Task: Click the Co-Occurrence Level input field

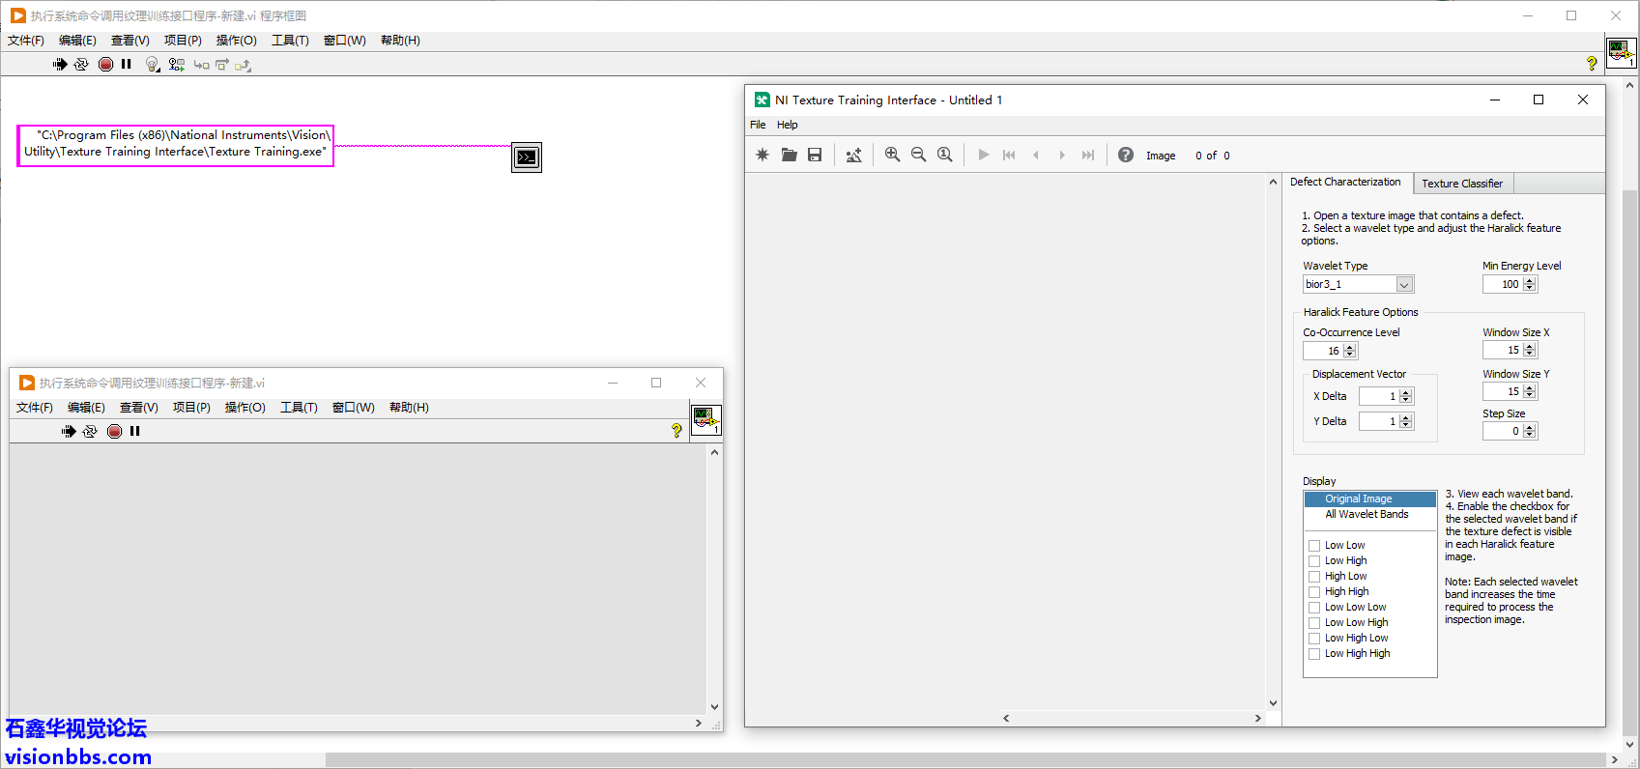Action: 1323,351
